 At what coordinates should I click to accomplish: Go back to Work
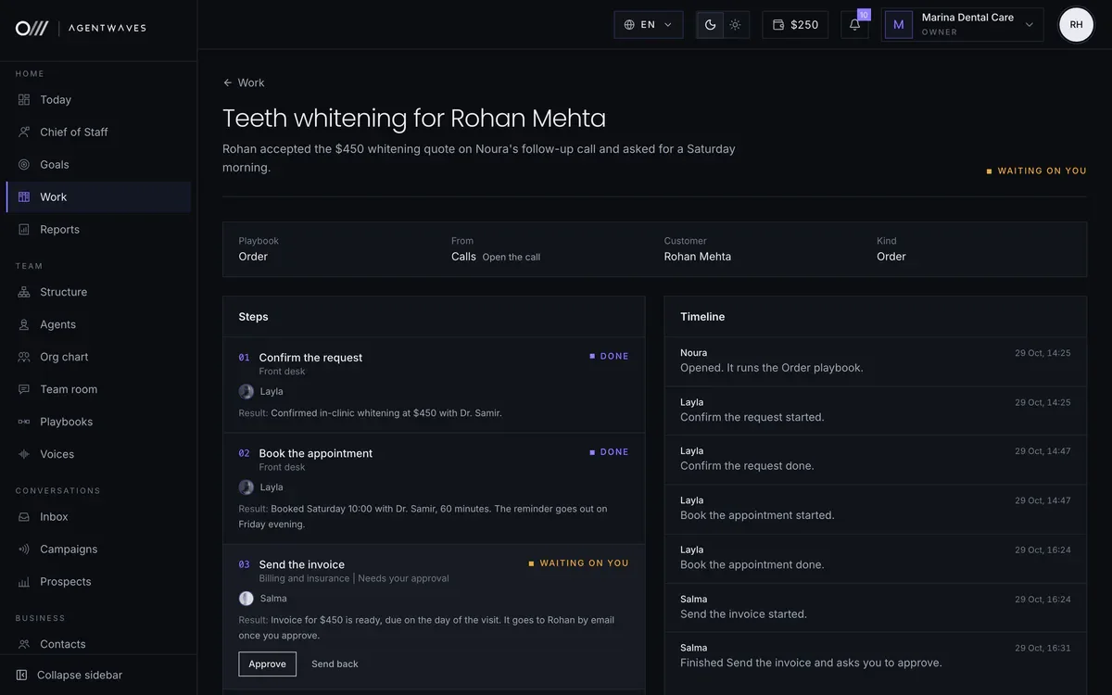244,82
